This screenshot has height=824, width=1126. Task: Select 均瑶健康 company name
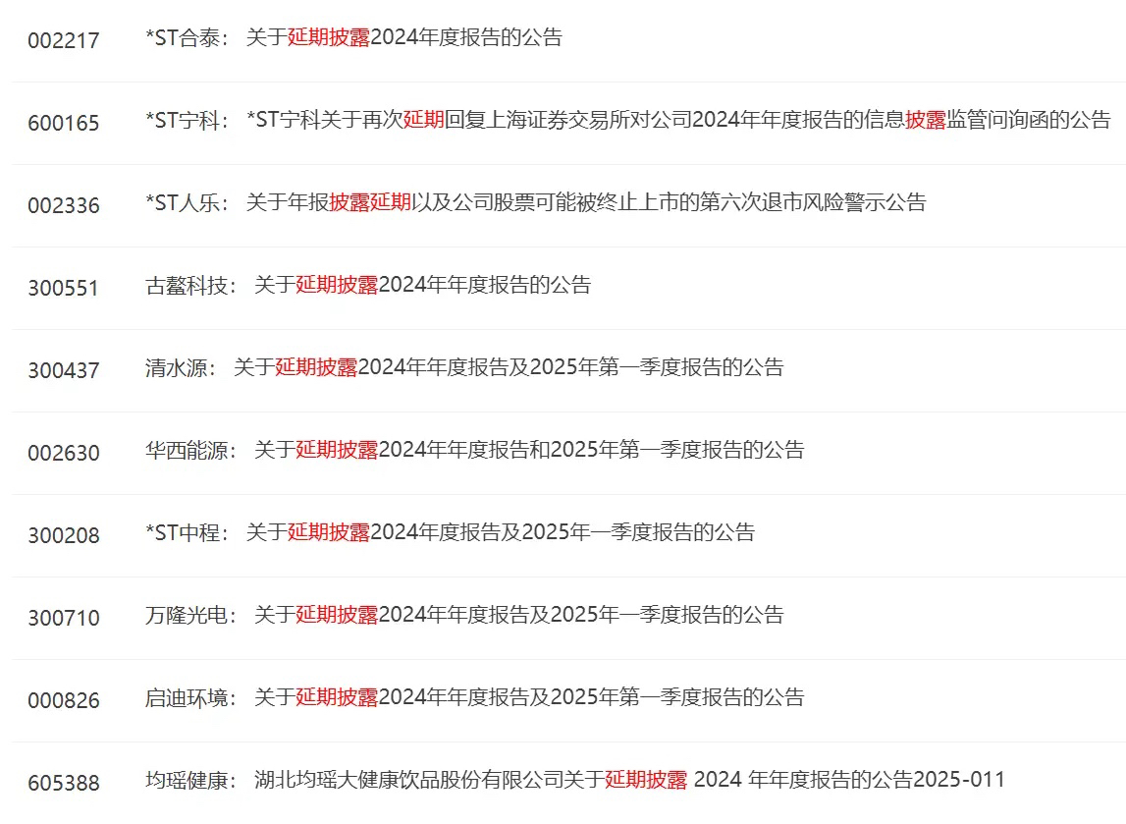191,781
